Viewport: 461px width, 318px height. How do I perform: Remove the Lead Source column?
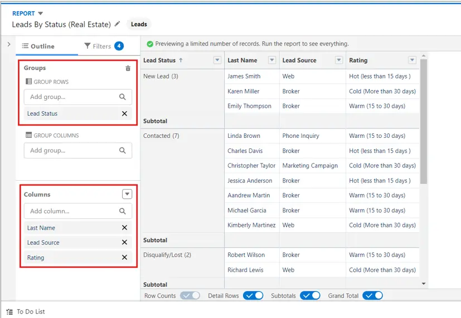pos(124,242)
